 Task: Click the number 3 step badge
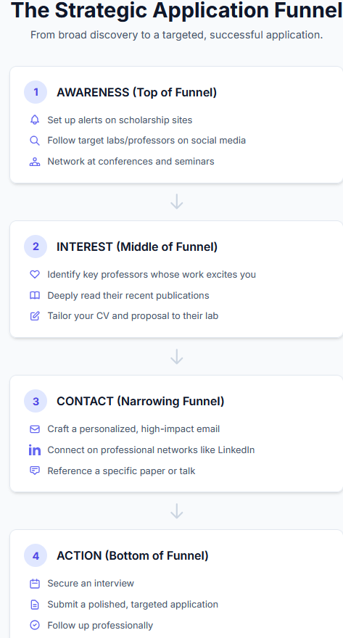[x=36, y=401]
